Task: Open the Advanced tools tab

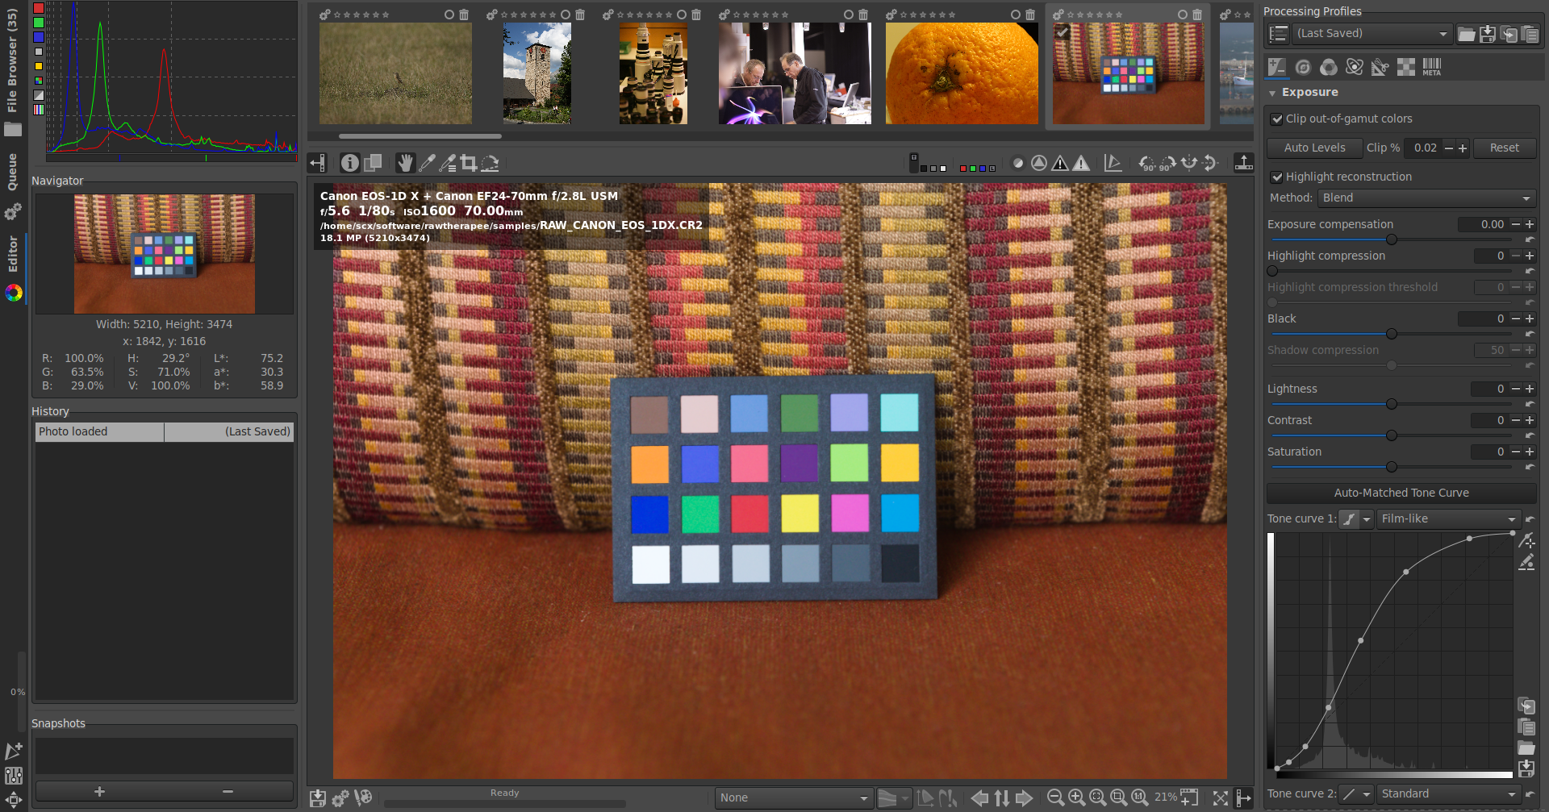Action: pos(1355,68)
